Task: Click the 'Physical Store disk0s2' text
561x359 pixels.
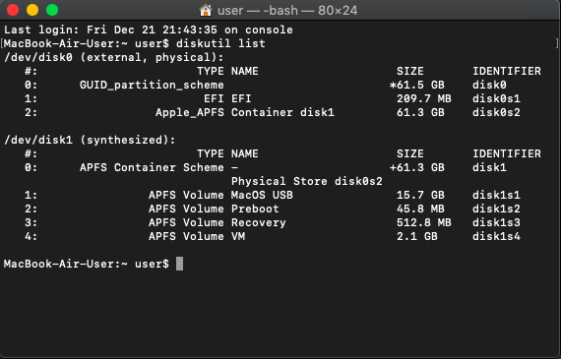Action: coord(307,181)
